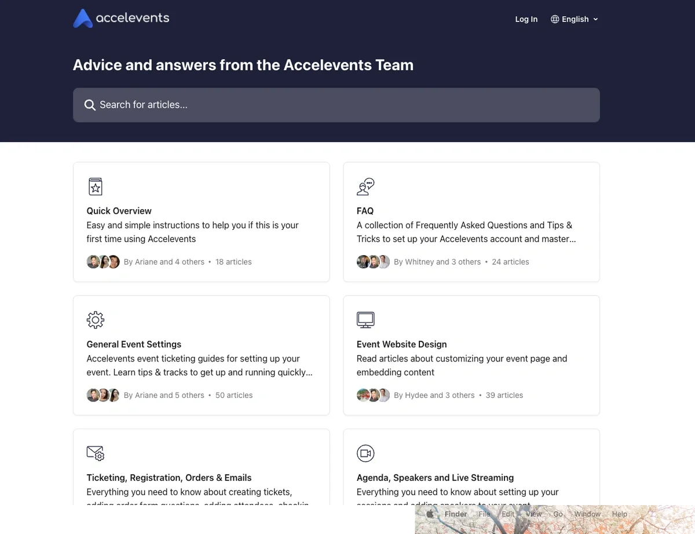
Task: Click the Ticketing envelope gear icon
Action: [x=95, y=453]
